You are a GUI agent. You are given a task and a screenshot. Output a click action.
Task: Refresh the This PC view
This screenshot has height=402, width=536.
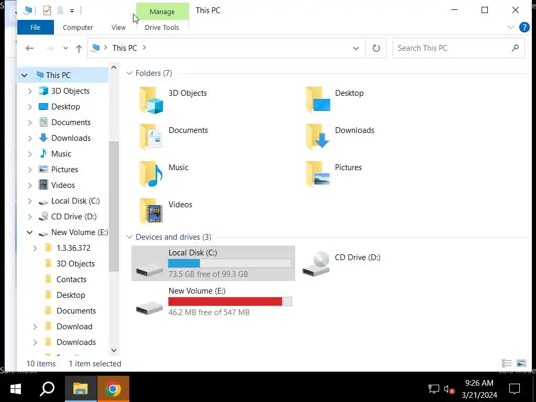376,48
